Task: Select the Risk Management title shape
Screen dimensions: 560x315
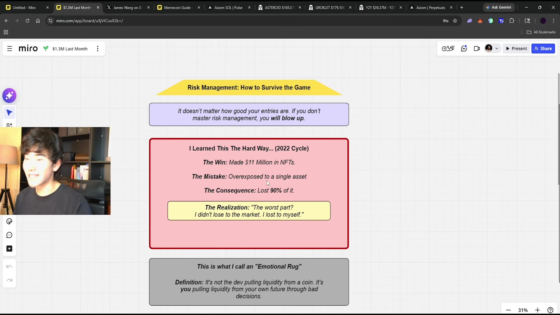Action: [x=249, y=87]
